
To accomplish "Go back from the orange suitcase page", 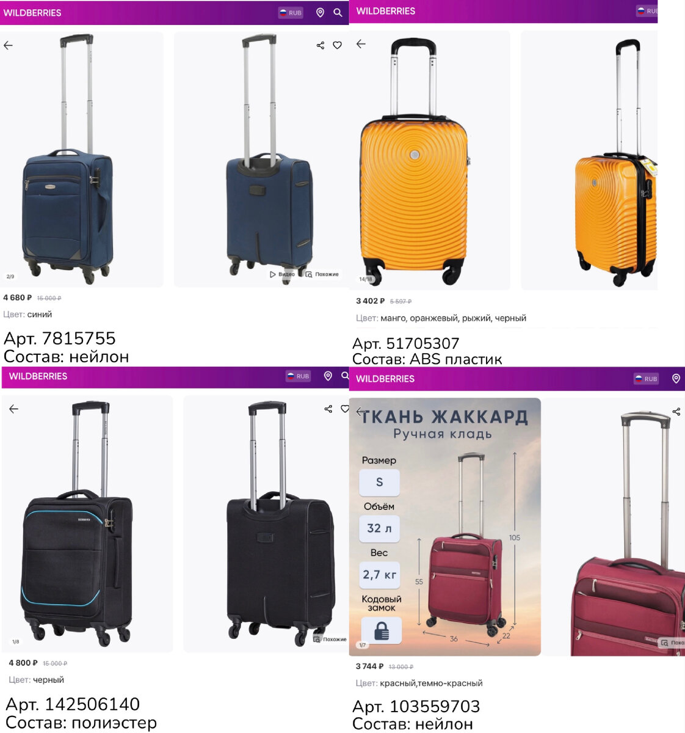I will point(361,44).
